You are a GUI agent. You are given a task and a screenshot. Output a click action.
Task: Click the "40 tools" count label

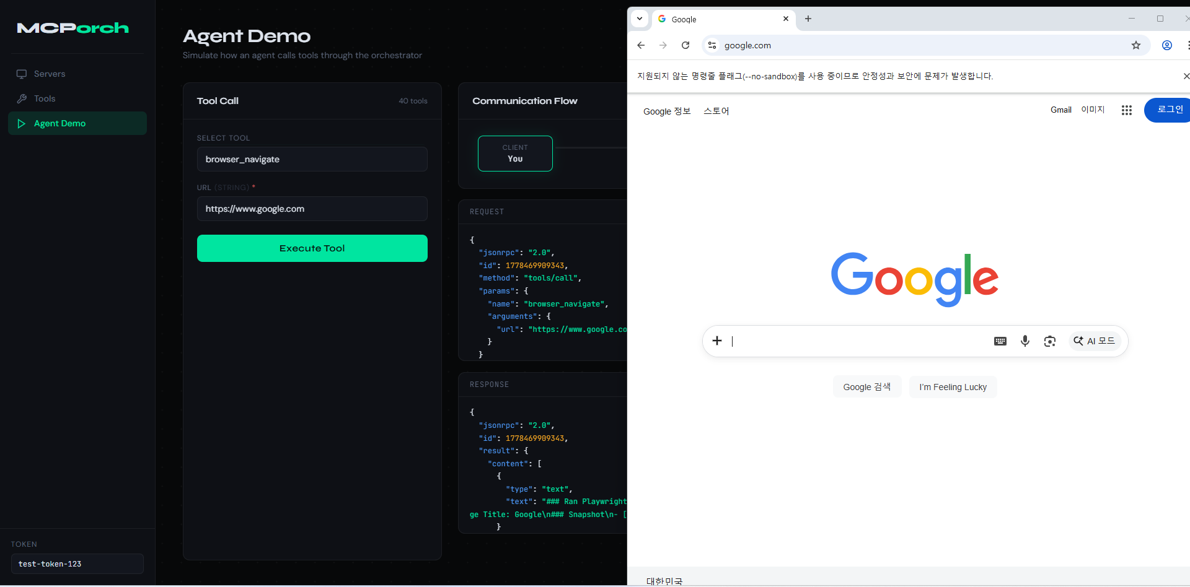[413, 101]
